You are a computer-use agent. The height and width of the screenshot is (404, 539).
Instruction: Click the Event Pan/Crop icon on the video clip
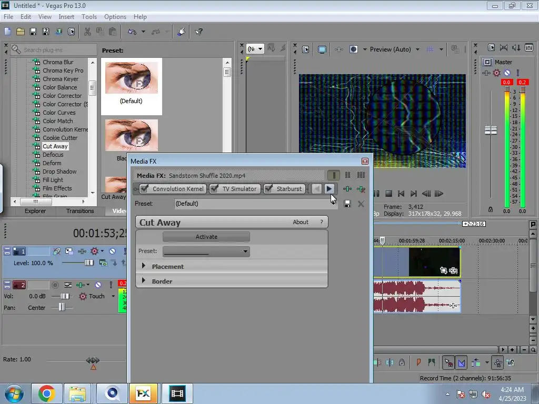click(443, 270)
